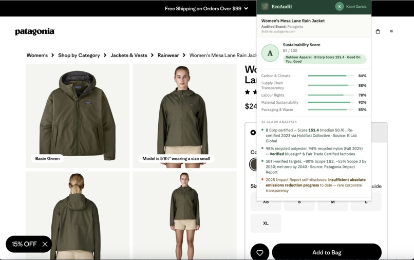Add jacket to wishlist with heart icon
Screen dimensions: 414x260
[260, 253]
